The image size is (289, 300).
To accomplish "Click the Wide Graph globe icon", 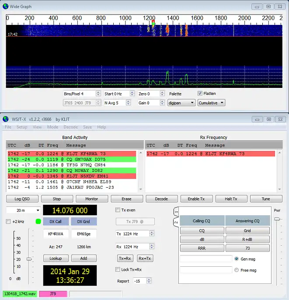I will (5, 7).
